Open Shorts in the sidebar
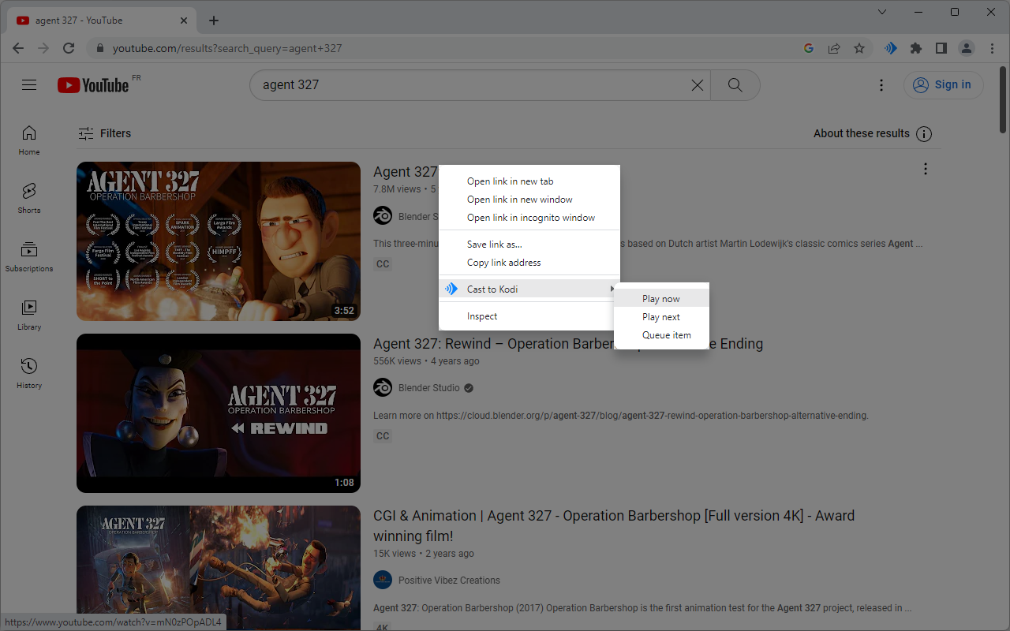This screenshot has width=1010, height=631. pyautogui.click(x=29, y=199)
